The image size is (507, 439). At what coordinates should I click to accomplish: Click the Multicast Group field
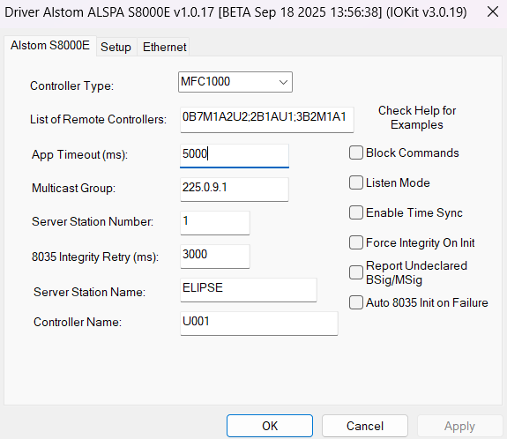click(235, 190)
